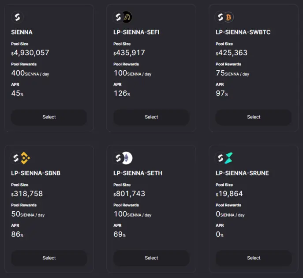
Task: Click the SEFI token icon on the LP-SIENNA-SEFI card
Action: click(127, 17)
